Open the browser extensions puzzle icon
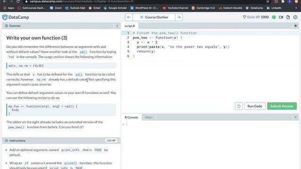301x169 pixels. tap(283, 1)
